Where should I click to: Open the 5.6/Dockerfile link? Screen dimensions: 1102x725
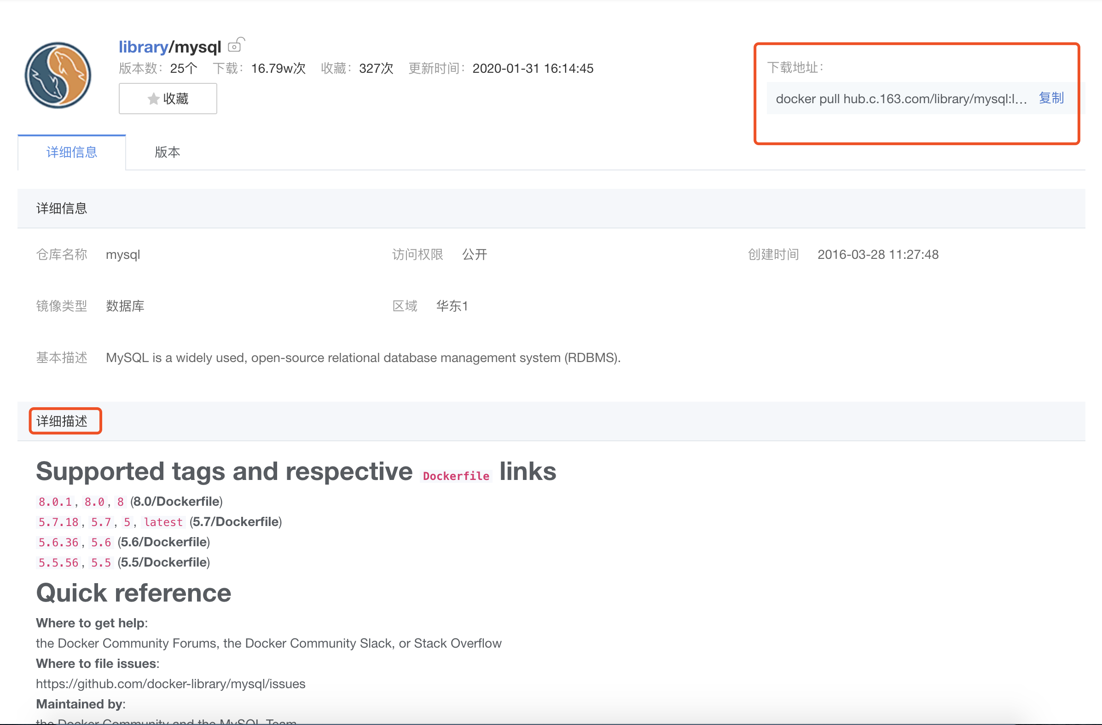pos(164,542)
